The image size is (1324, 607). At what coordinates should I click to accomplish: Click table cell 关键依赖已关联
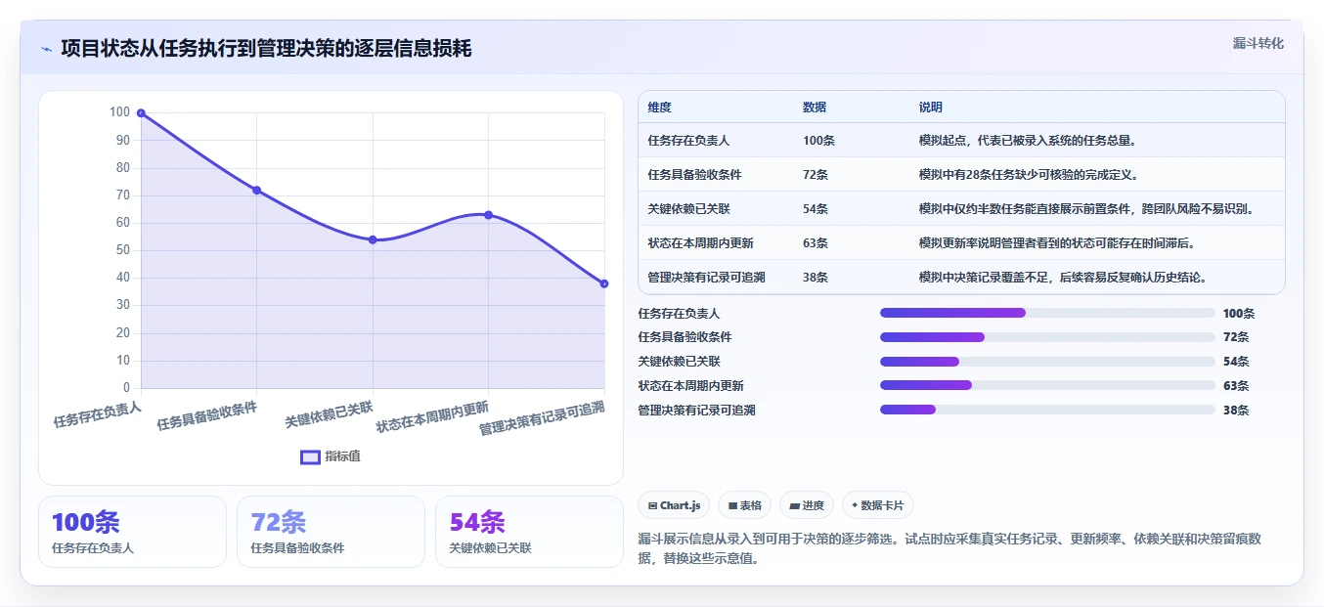coord(688,209)
